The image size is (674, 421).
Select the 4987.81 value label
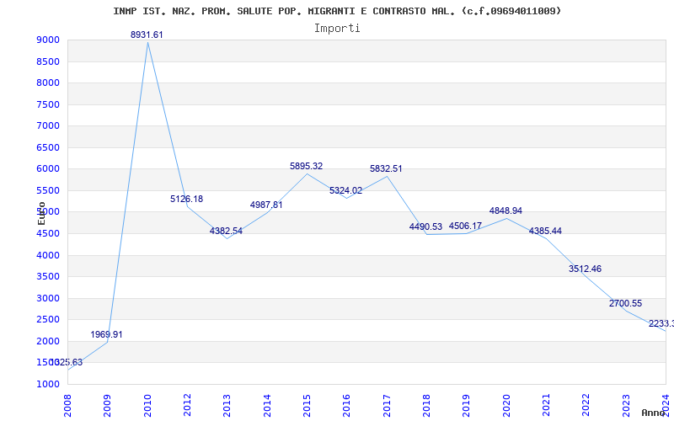pos(266,205)
